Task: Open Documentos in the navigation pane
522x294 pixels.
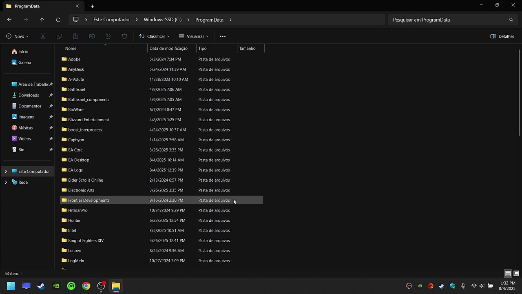Action: 28,106
